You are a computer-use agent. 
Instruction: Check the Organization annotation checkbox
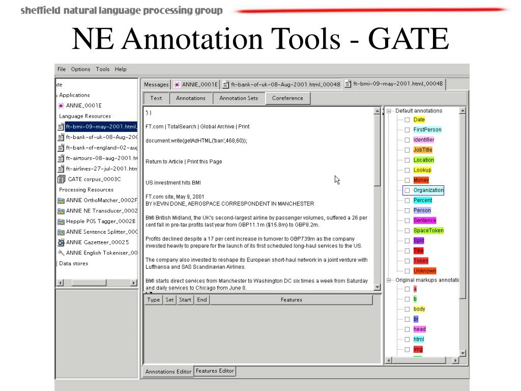[407, 190]
